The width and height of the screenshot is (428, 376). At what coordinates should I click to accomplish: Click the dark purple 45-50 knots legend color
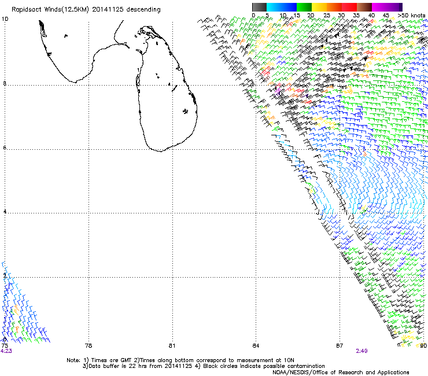[394, 7]
